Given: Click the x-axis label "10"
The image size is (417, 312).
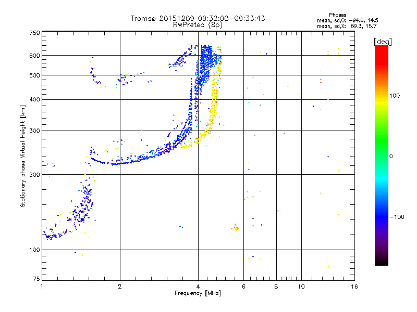Looking at the screenshot, I should [301, 287].
